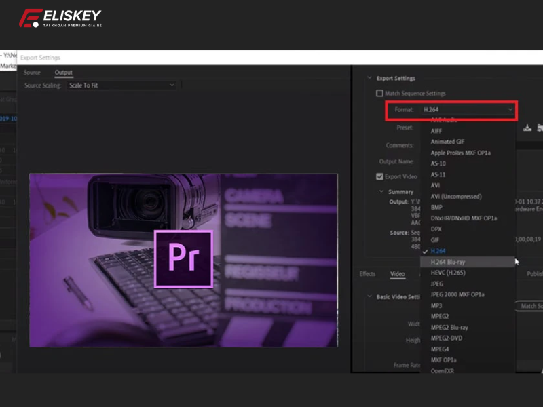Image resolution: width=543 pixels, height=407 pixels.
Task: Open the Source Scaling dropdown showing Scale To Fit
Action: (121, 85)
